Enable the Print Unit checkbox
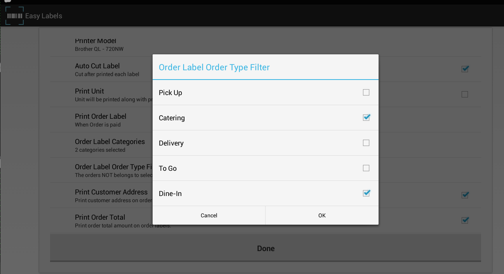This screenshot has height=274, width=504. tap(465, 94)
